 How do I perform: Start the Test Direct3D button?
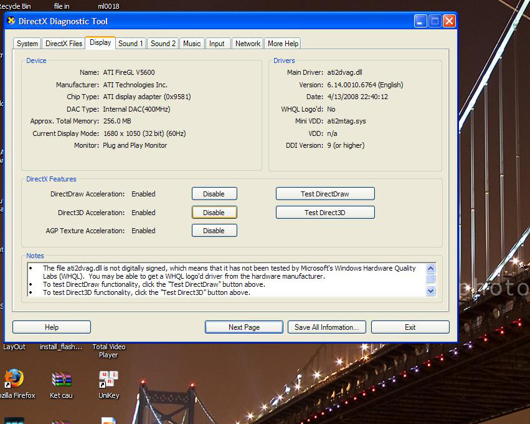tap(325, 213)
